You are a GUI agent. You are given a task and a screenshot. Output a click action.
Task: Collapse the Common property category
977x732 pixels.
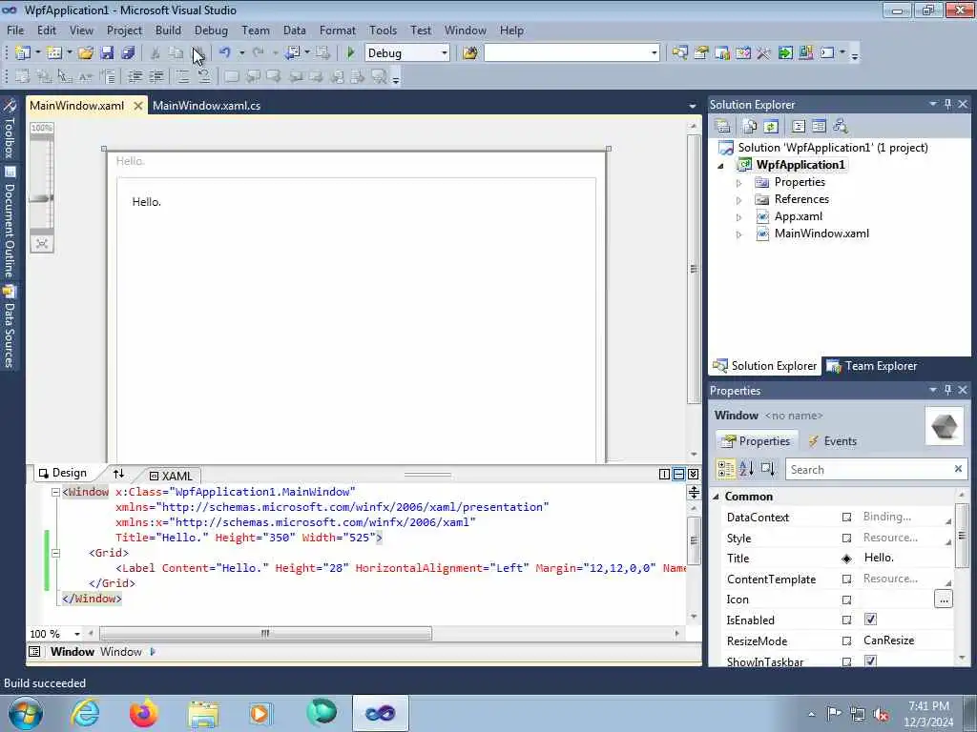(x=716, y=496)
